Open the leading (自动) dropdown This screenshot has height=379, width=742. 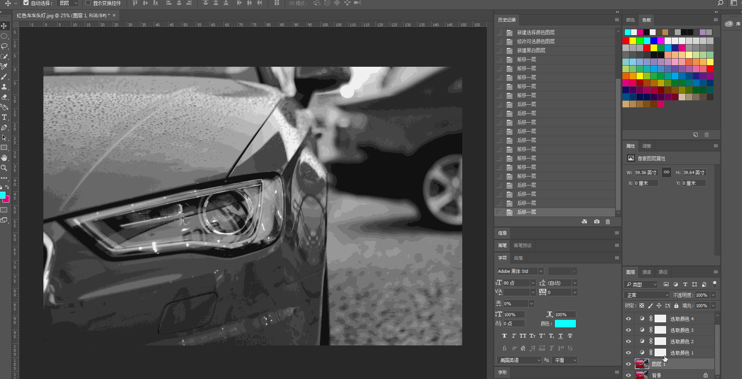575,283
